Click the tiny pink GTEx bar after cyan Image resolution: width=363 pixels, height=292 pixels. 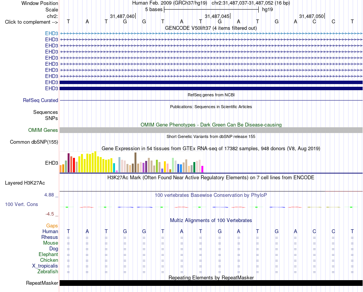117,172
